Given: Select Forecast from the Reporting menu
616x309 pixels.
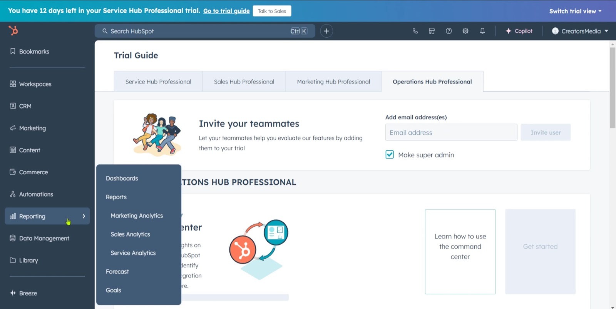Looking at the screenshot, I should pos(117,272).
